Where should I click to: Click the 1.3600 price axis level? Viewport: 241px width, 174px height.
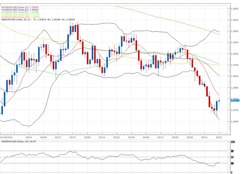[234, 8]
